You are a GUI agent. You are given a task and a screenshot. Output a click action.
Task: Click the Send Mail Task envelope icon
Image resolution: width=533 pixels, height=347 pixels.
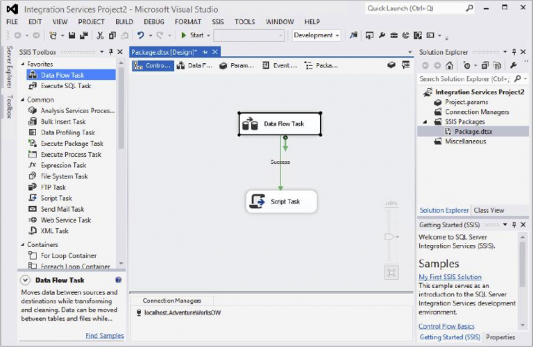33,209
